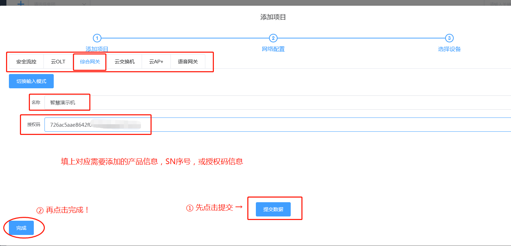Submit with the 提交数据 button
Image resolution: width=511 pixels, height=246 pixels.
[273, 209]
